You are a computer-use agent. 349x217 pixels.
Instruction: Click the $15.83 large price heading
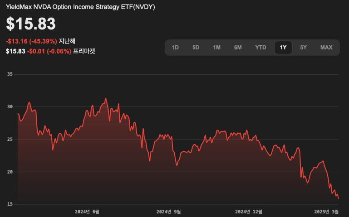pos(31,24)
